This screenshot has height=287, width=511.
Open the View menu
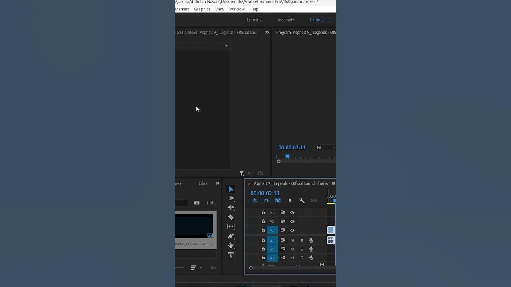click(220, 9)
